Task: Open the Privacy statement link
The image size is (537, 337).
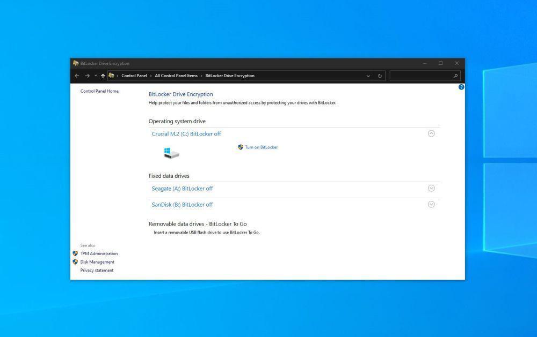Action: [97, 271]
